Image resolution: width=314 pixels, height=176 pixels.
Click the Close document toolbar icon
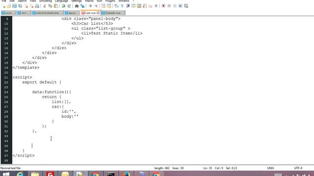pos(26,6)
